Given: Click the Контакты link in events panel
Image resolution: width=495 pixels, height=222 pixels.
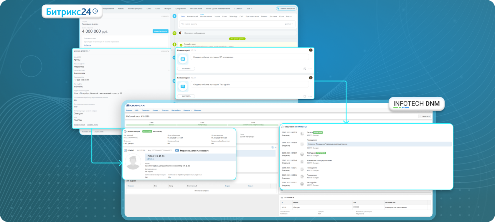Looking at the screenshot, I should point(299,127).
